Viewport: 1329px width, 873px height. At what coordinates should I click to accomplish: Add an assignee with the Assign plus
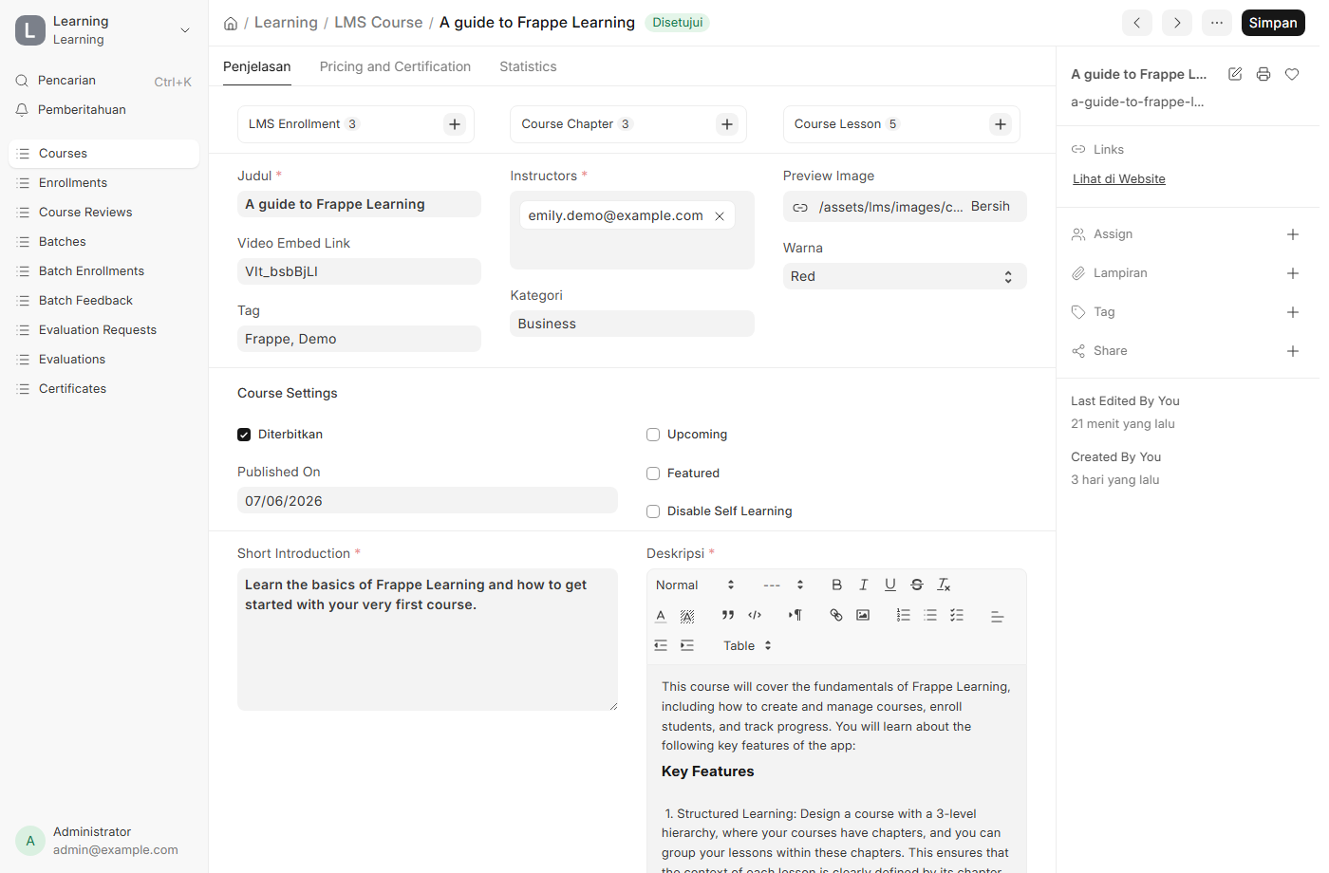pyautogui.click(x=1293, y=234)
